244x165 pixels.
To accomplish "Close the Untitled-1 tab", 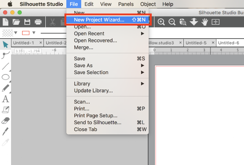I will click(x=39, y=43).
